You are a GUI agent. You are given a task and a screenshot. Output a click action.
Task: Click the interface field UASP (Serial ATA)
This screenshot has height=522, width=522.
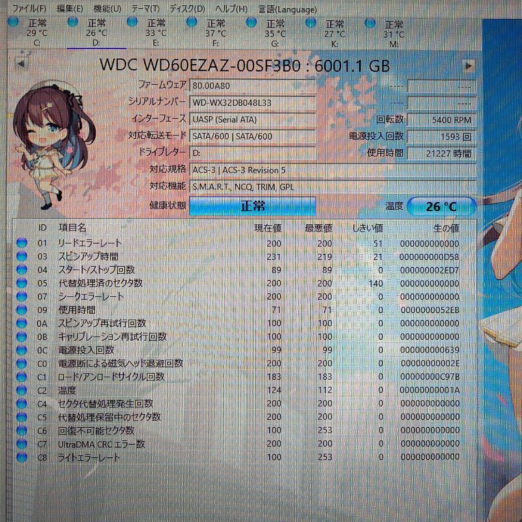(252, 119)
